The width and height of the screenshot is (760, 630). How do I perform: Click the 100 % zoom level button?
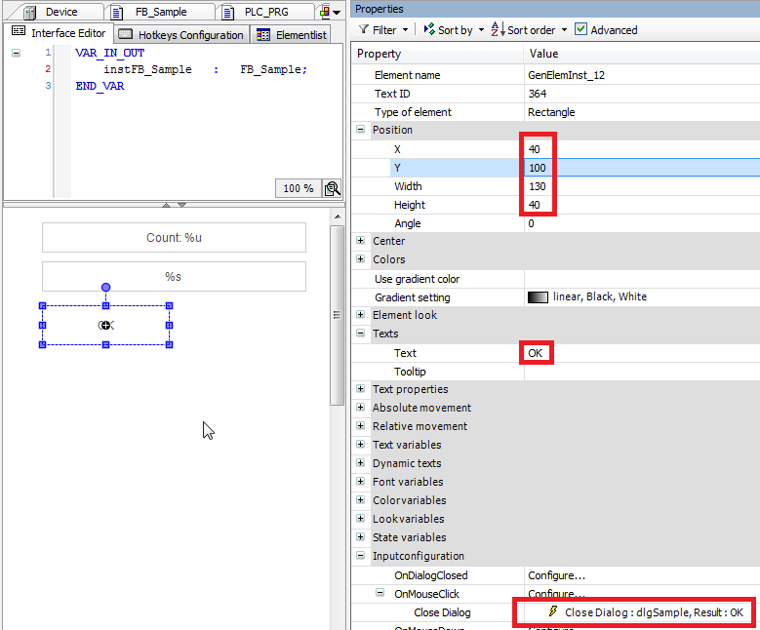point(299,188)
